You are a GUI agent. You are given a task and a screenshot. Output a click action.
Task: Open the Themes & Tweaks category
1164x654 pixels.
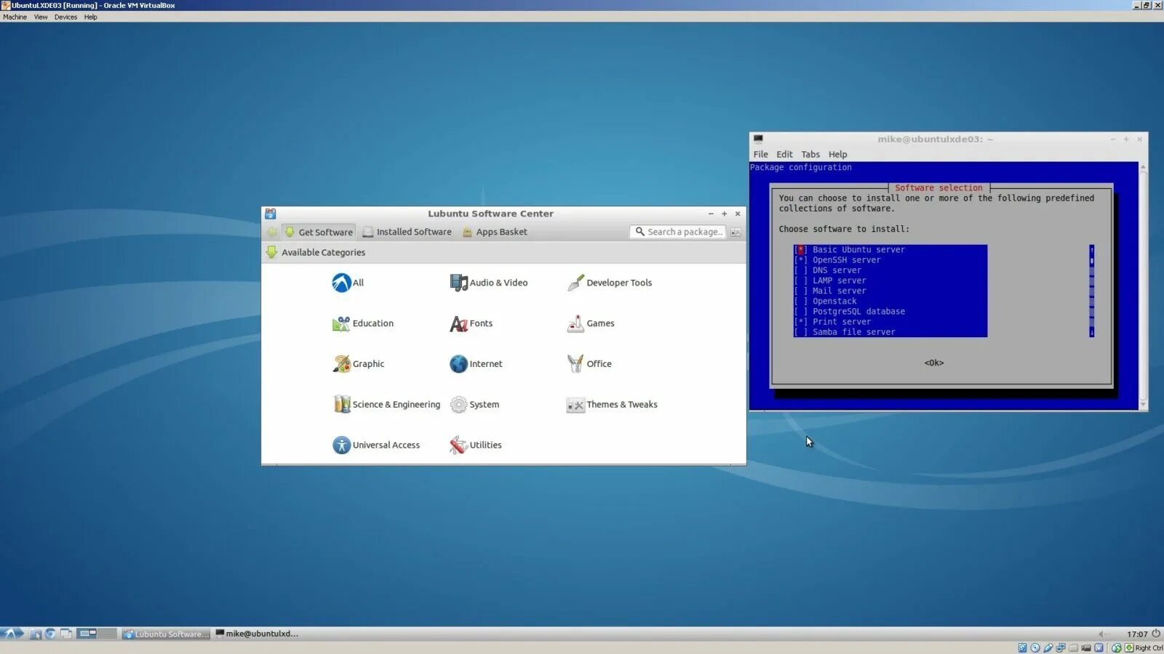612,405
